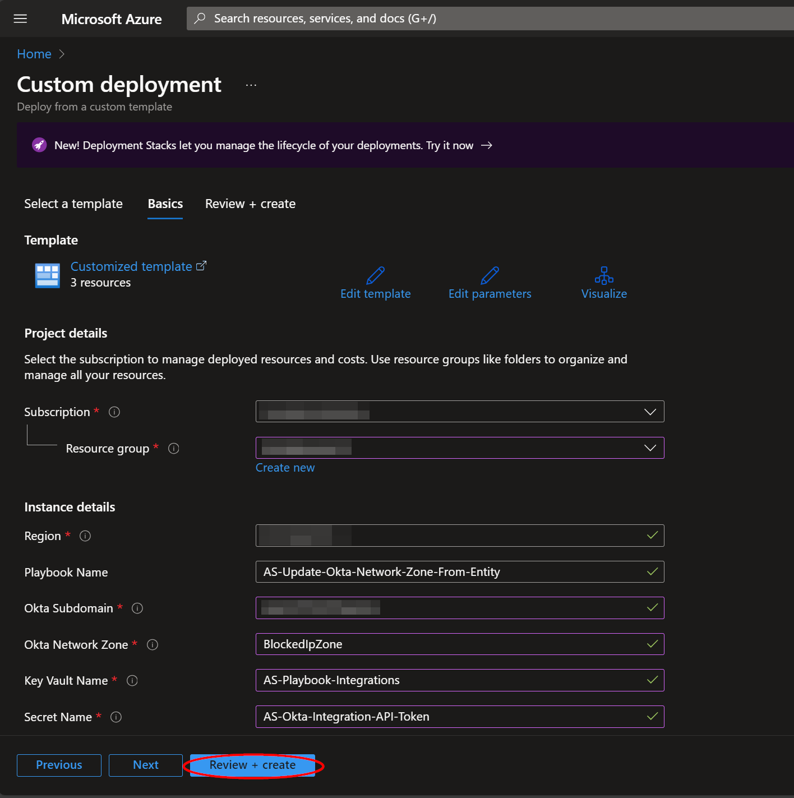Viewport: 794px width, 798px height.
Task: Open the Review + create tab
Action: tap(250, 204)
